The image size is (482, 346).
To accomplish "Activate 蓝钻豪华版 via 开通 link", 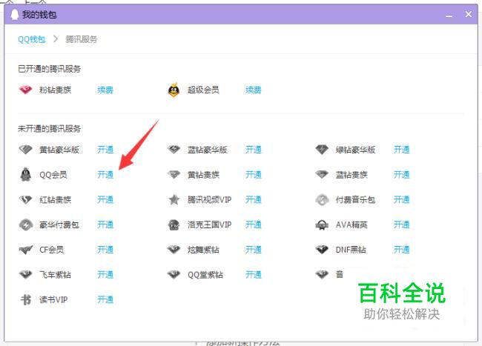I will click(254, 150).
